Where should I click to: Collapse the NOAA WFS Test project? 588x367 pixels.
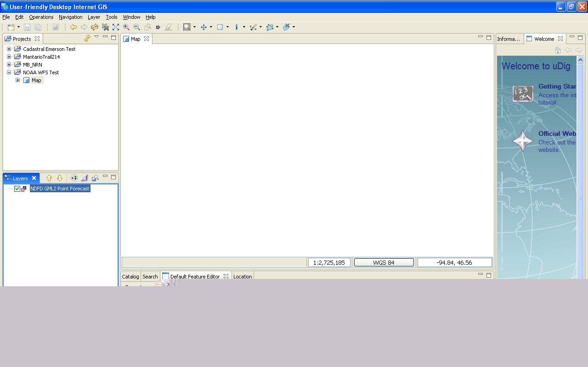[x=9, y=72]
